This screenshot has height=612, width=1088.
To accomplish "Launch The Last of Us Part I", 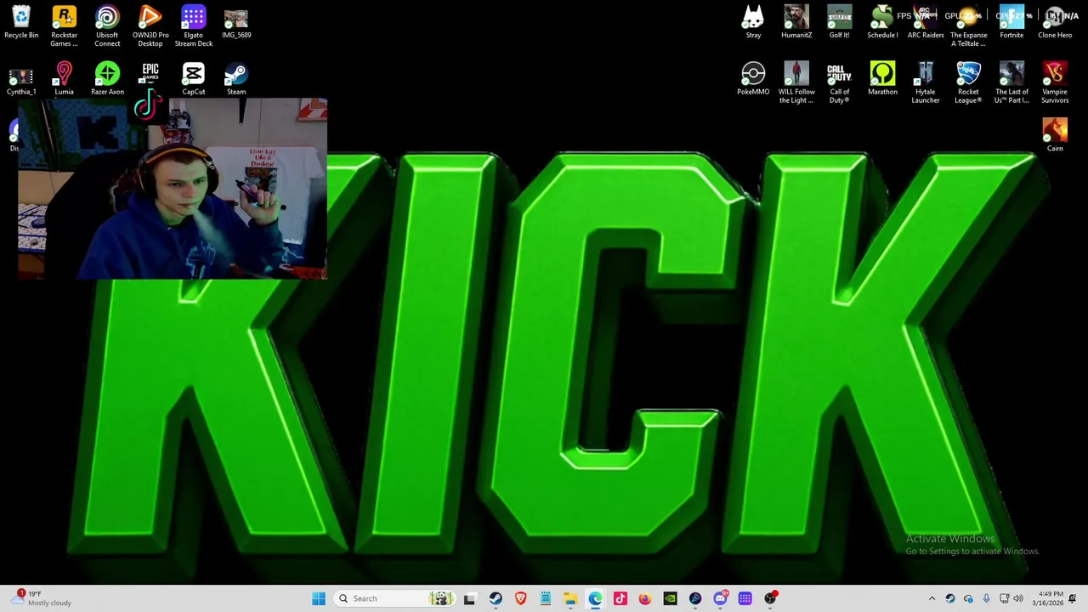I will 1011,82.
